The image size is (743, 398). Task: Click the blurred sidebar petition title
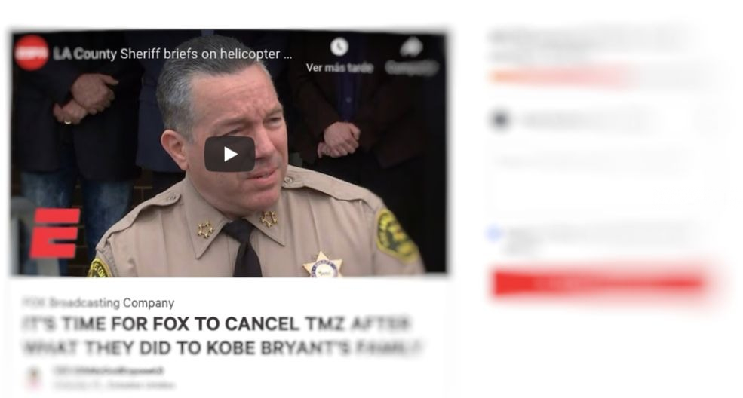pos(587,46)
